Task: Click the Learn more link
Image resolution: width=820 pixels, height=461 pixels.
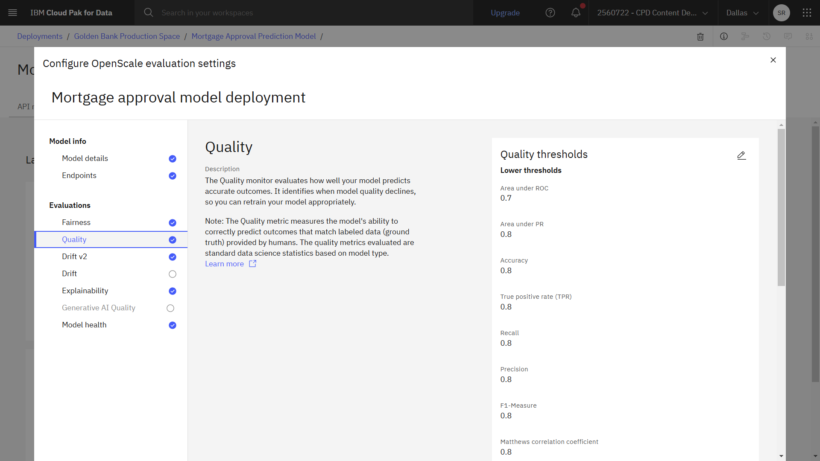Action: pos(224,264)
